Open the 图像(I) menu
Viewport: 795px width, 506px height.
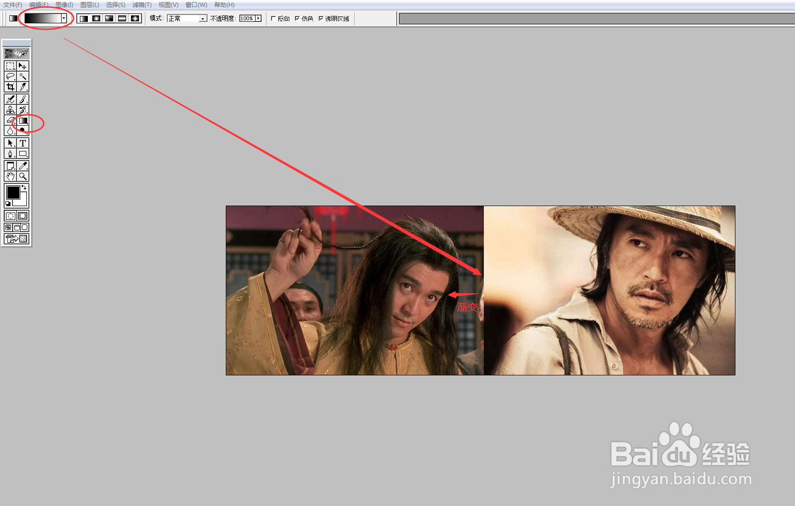[x=65, y=5]
